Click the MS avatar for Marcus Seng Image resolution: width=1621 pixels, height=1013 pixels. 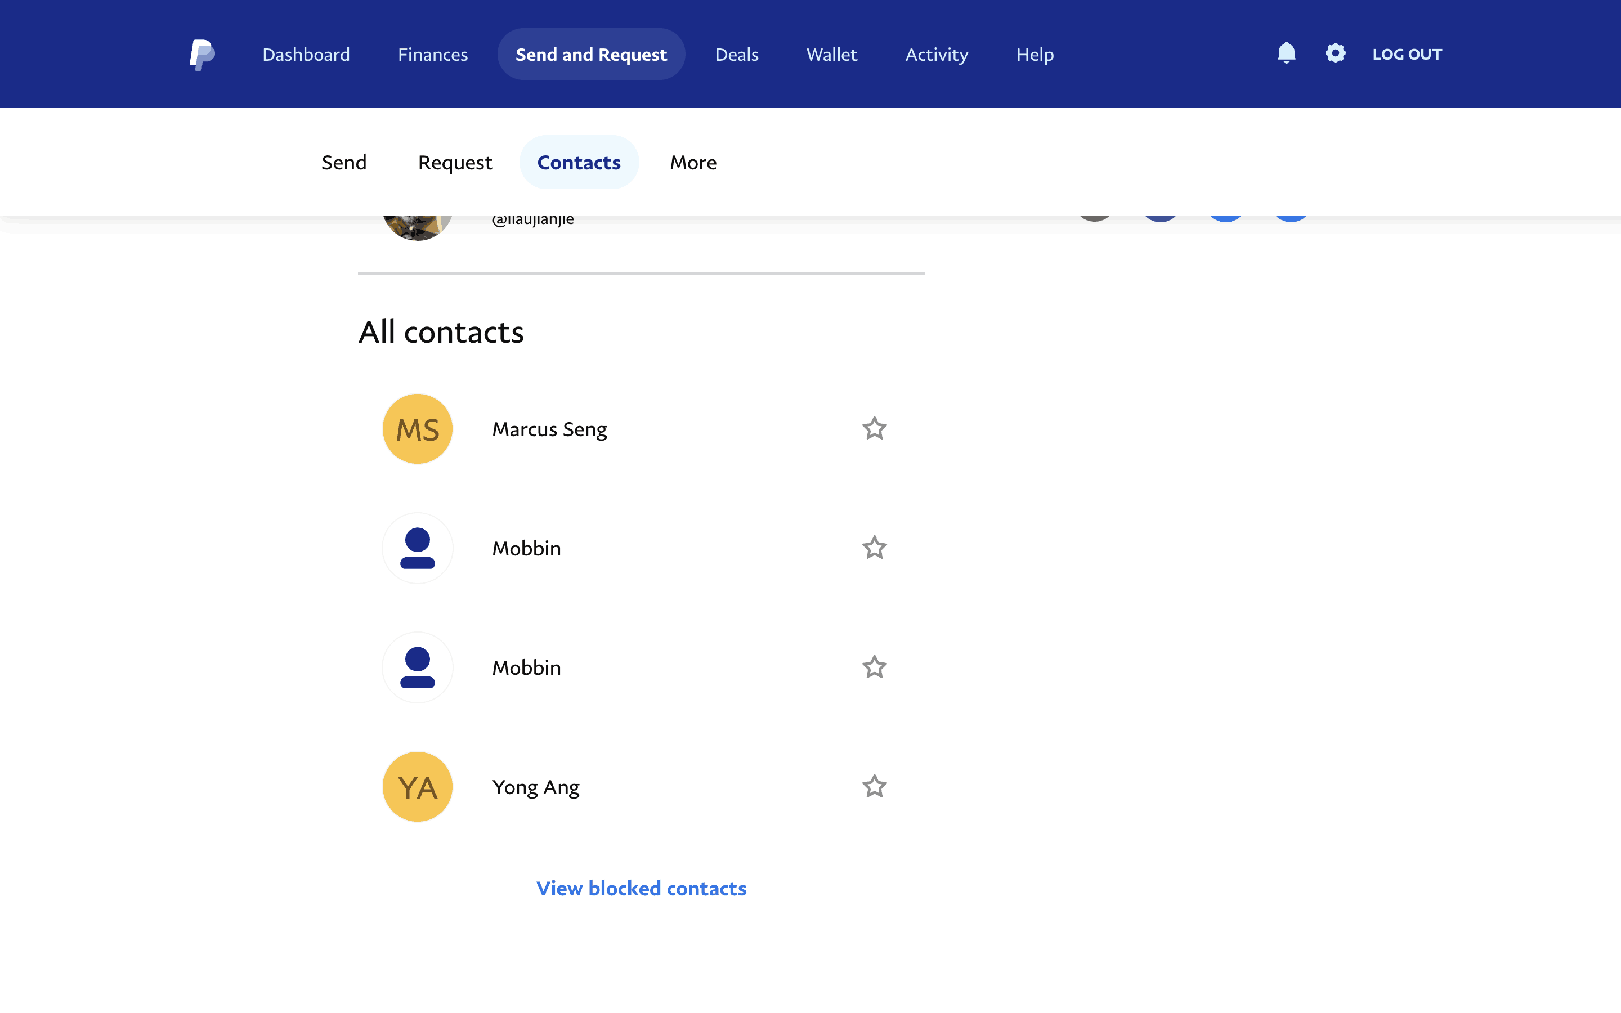click(417, 429)
